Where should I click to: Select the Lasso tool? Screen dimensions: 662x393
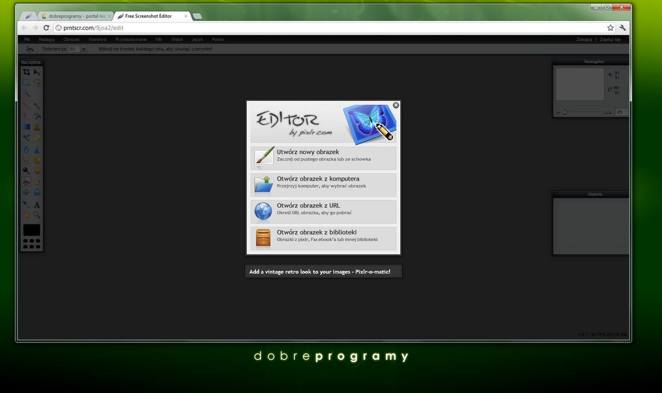pos(37,82)
